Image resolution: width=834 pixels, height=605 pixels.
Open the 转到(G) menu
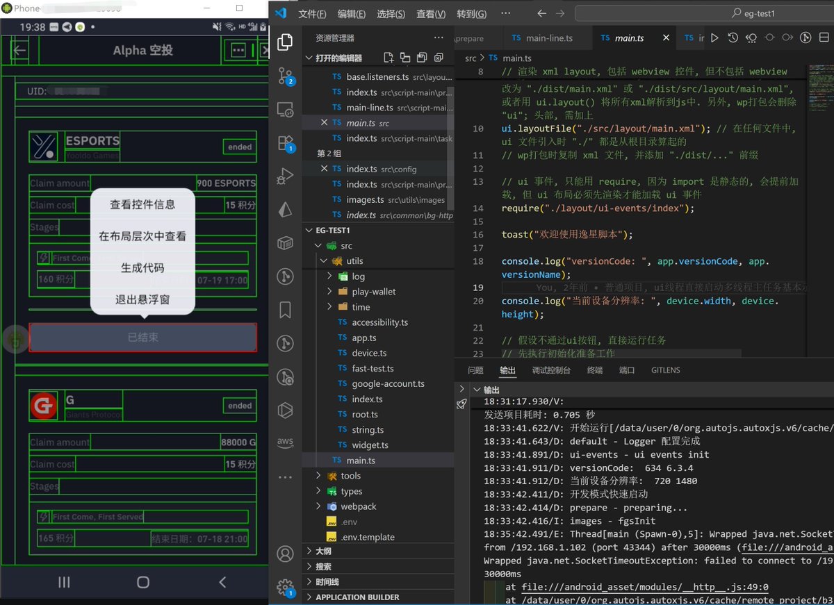[x=472, y=14]
